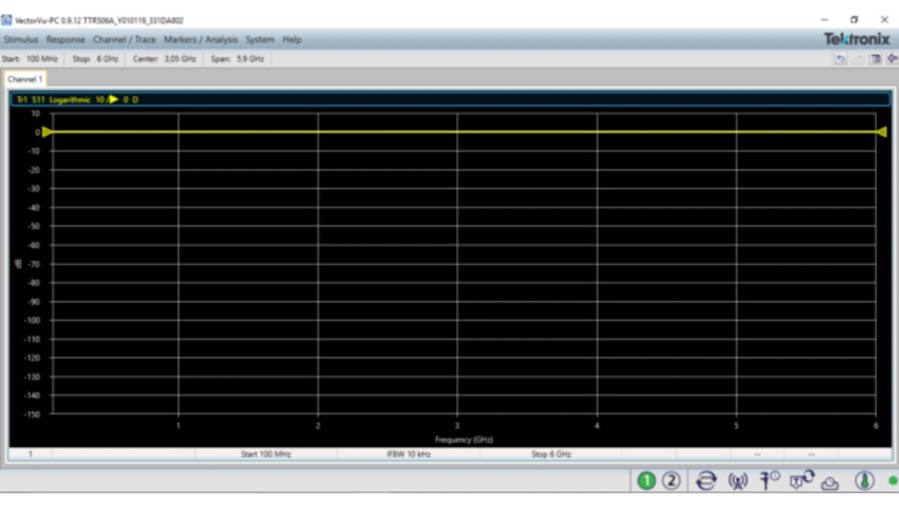
Task: Click the left yellow reference level marker
Action: point(46,132)
